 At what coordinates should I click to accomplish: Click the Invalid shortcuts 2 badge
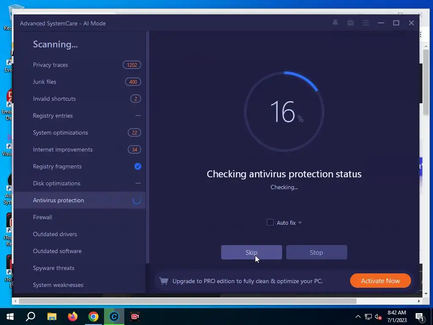136,99
